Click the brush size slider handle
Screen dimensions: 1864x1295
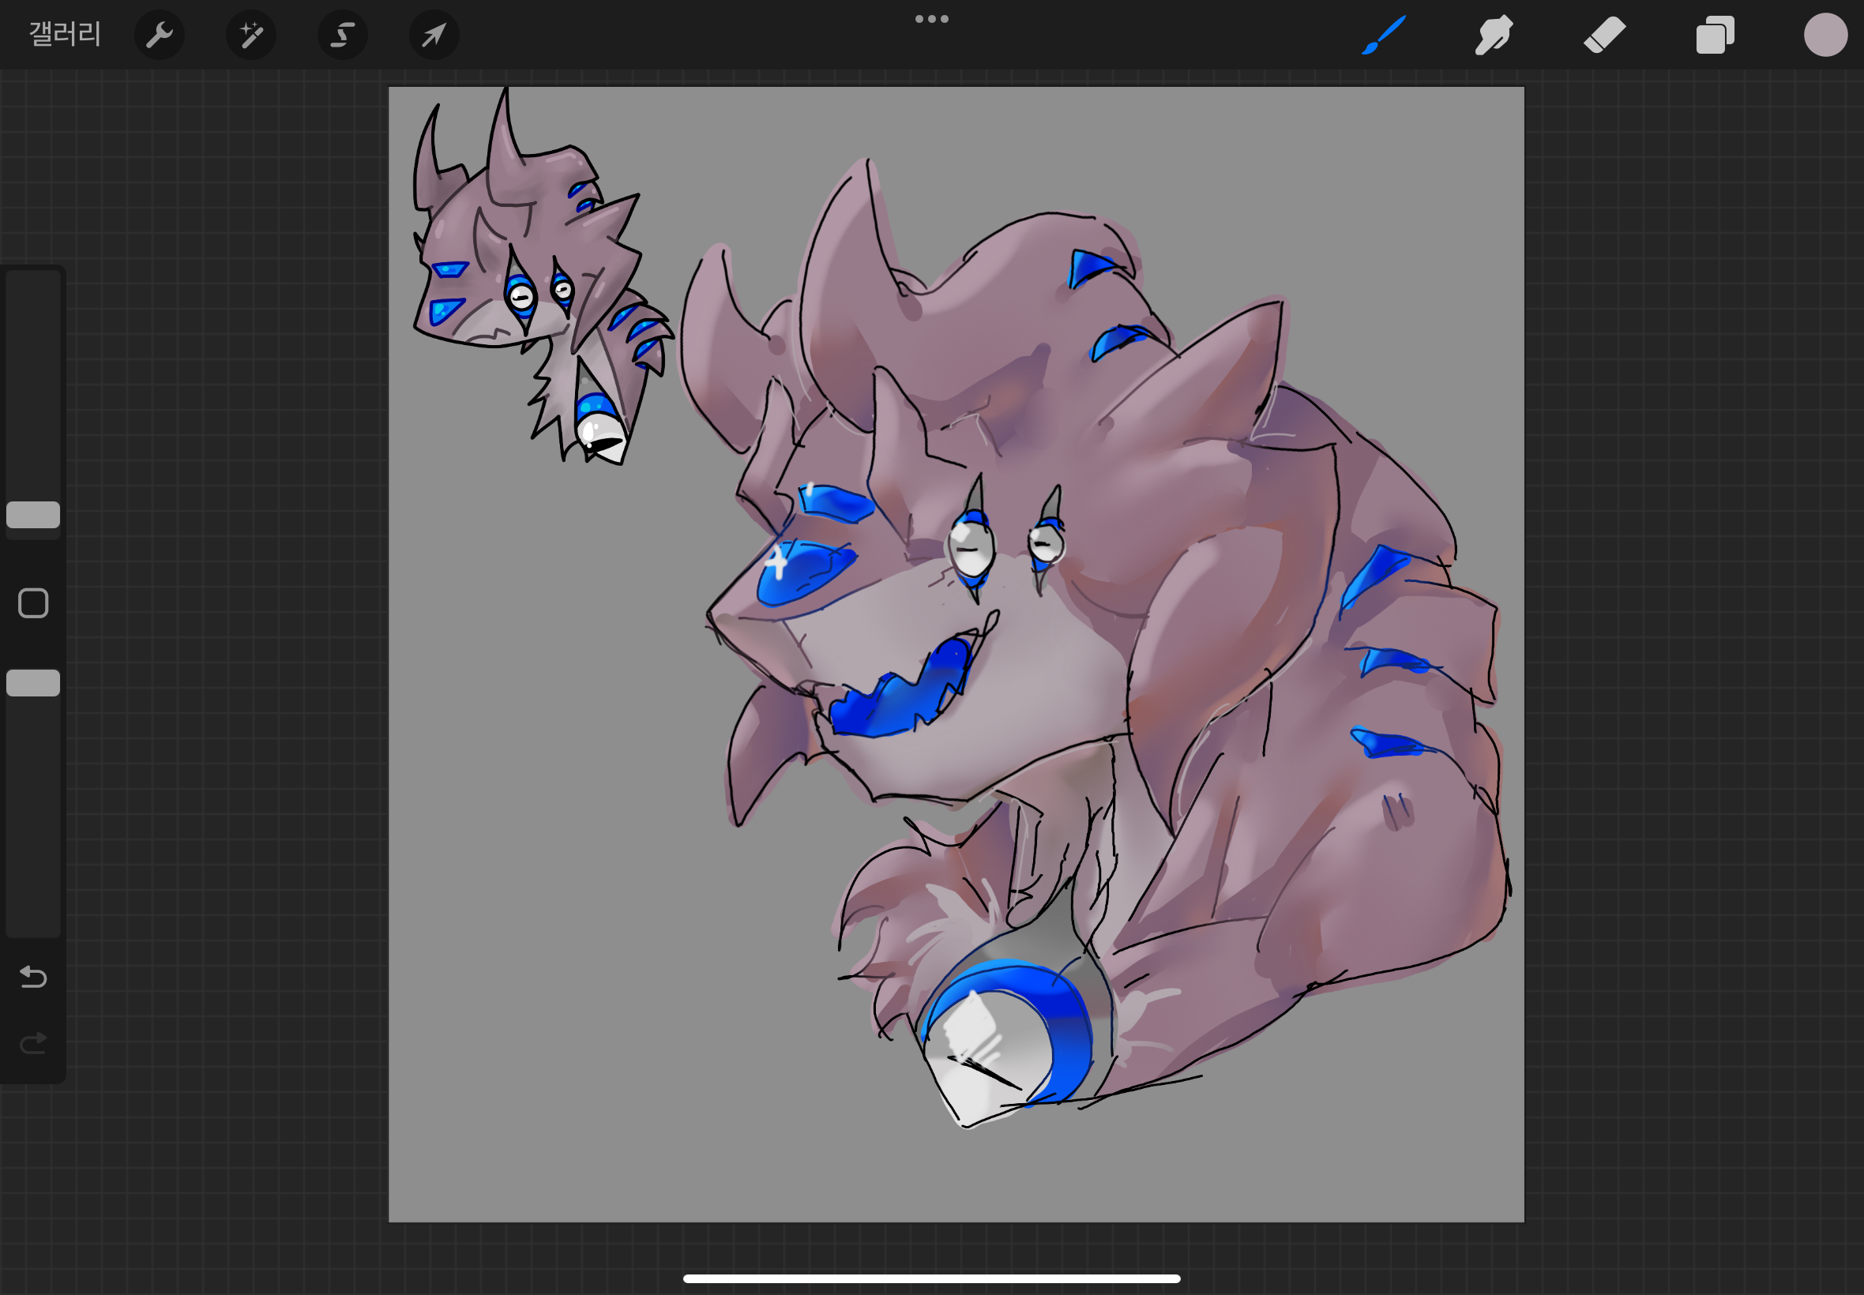(33, 514)
